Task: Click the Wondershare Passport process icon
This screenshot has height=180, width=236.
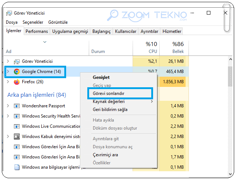Action: pyautogui.click(x=16, y=106)
